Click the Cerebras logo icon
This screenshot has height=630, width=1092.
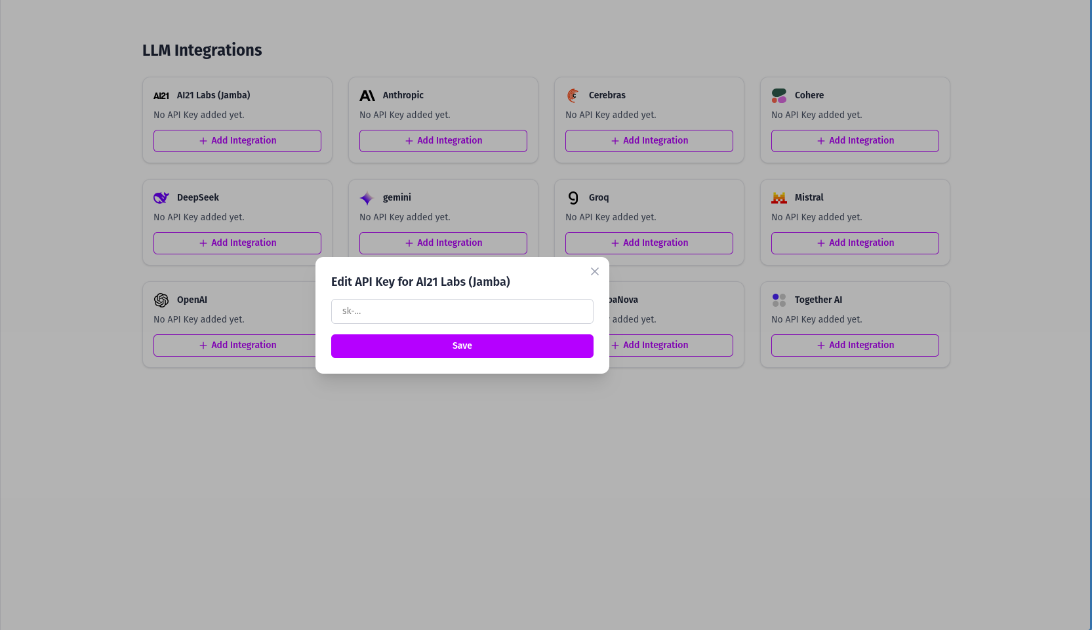click(x=573, y=95)
